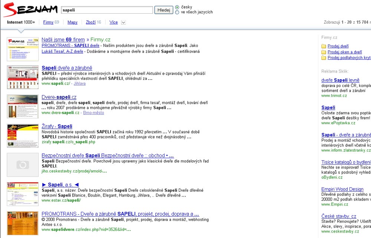Open thumbnail for PROMOTRANS Dveře a zárubně result
The image size is (371, 238).
coord(23,223)
